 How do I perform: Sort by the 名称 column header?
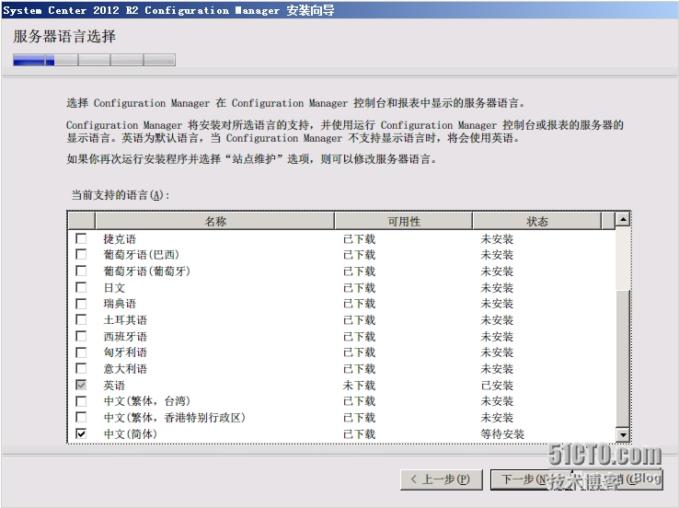click(214, 221)
